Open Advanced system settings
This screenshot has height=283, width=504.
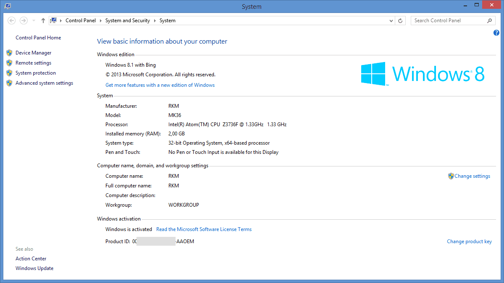44,83
